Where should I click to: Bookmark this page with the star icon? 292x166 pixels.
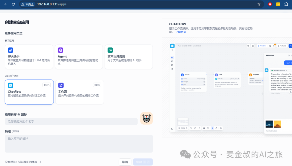click(259, 4)
